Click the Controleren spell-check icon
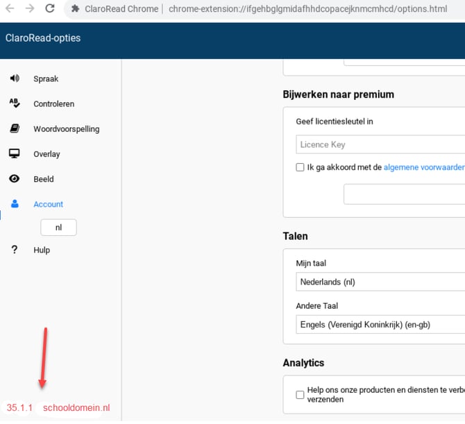Image resolution: width=465 pixels, height=424 pixels. point(15,103)
